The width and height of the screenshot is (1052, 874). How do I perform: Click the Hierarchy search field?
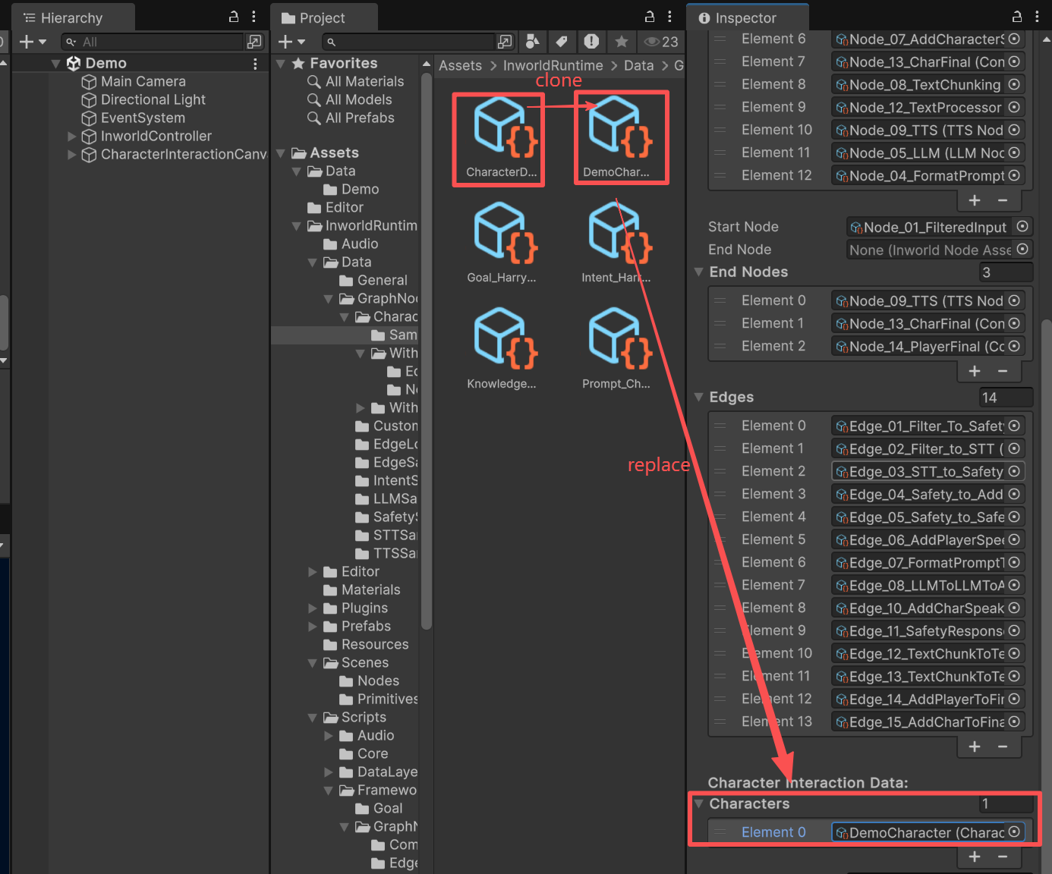(x=152, y=42)
